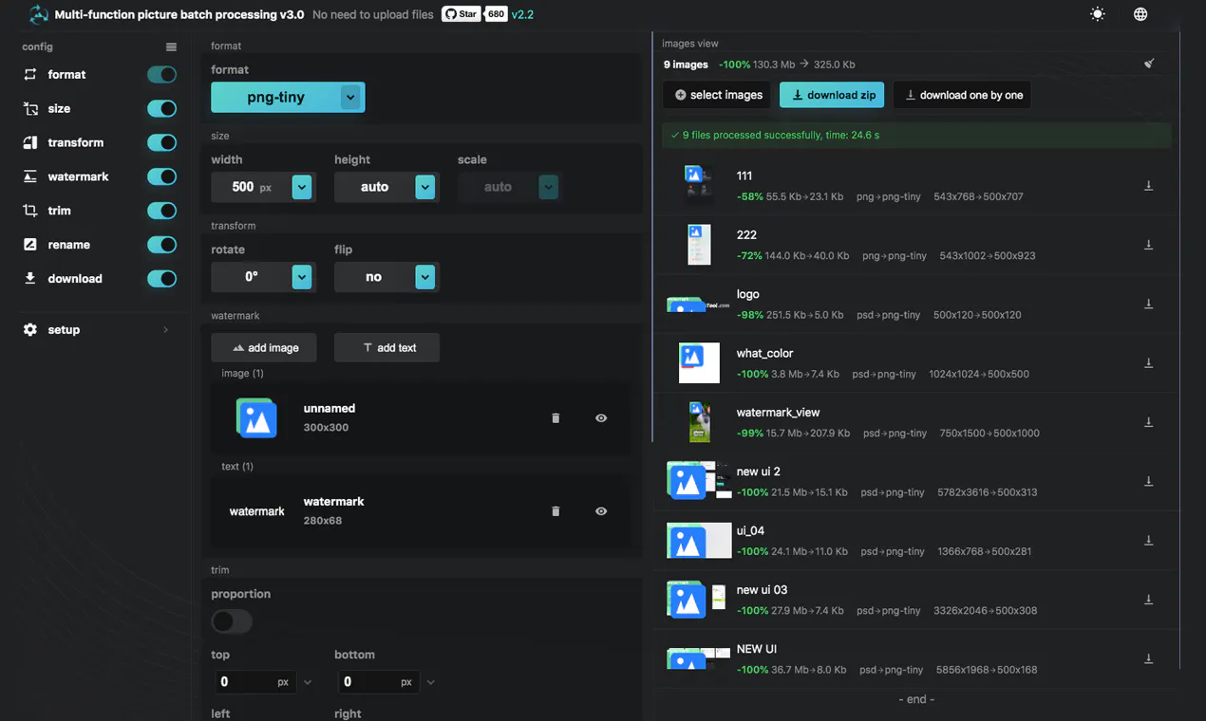Open the trim top unit dropdown

(x=307, y=682)
